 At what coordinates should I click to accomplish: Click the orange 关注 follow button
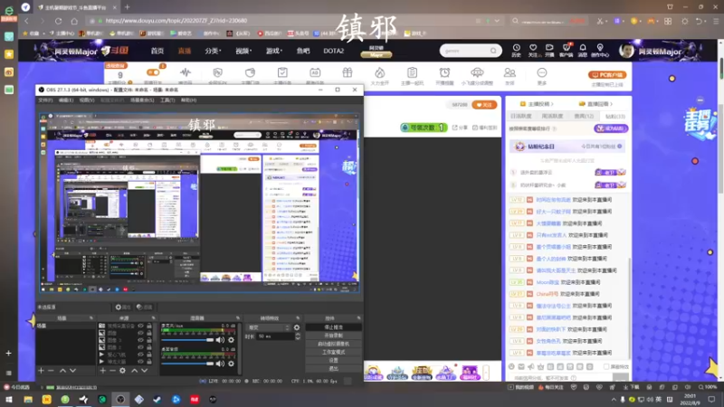coord(484,105)
